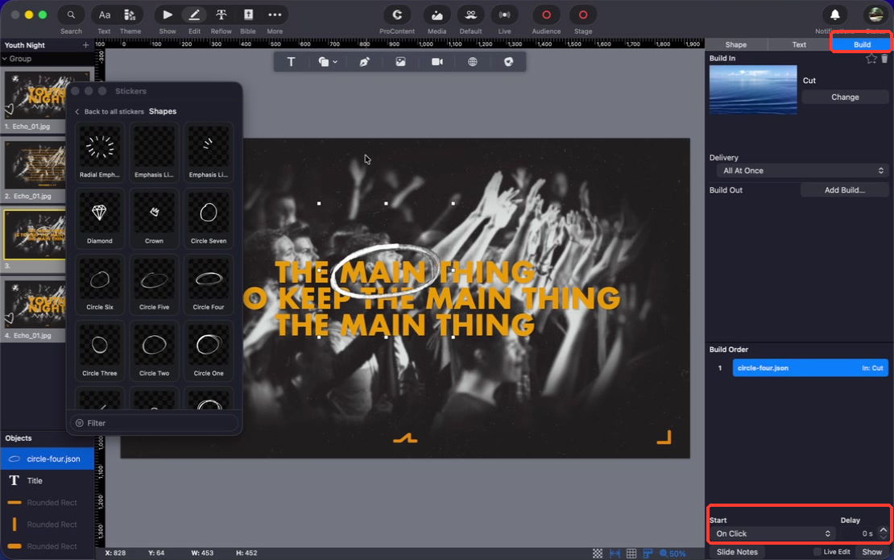Open Slide Notes
This screenshot has width=894, height=560.
click(737, 552)
